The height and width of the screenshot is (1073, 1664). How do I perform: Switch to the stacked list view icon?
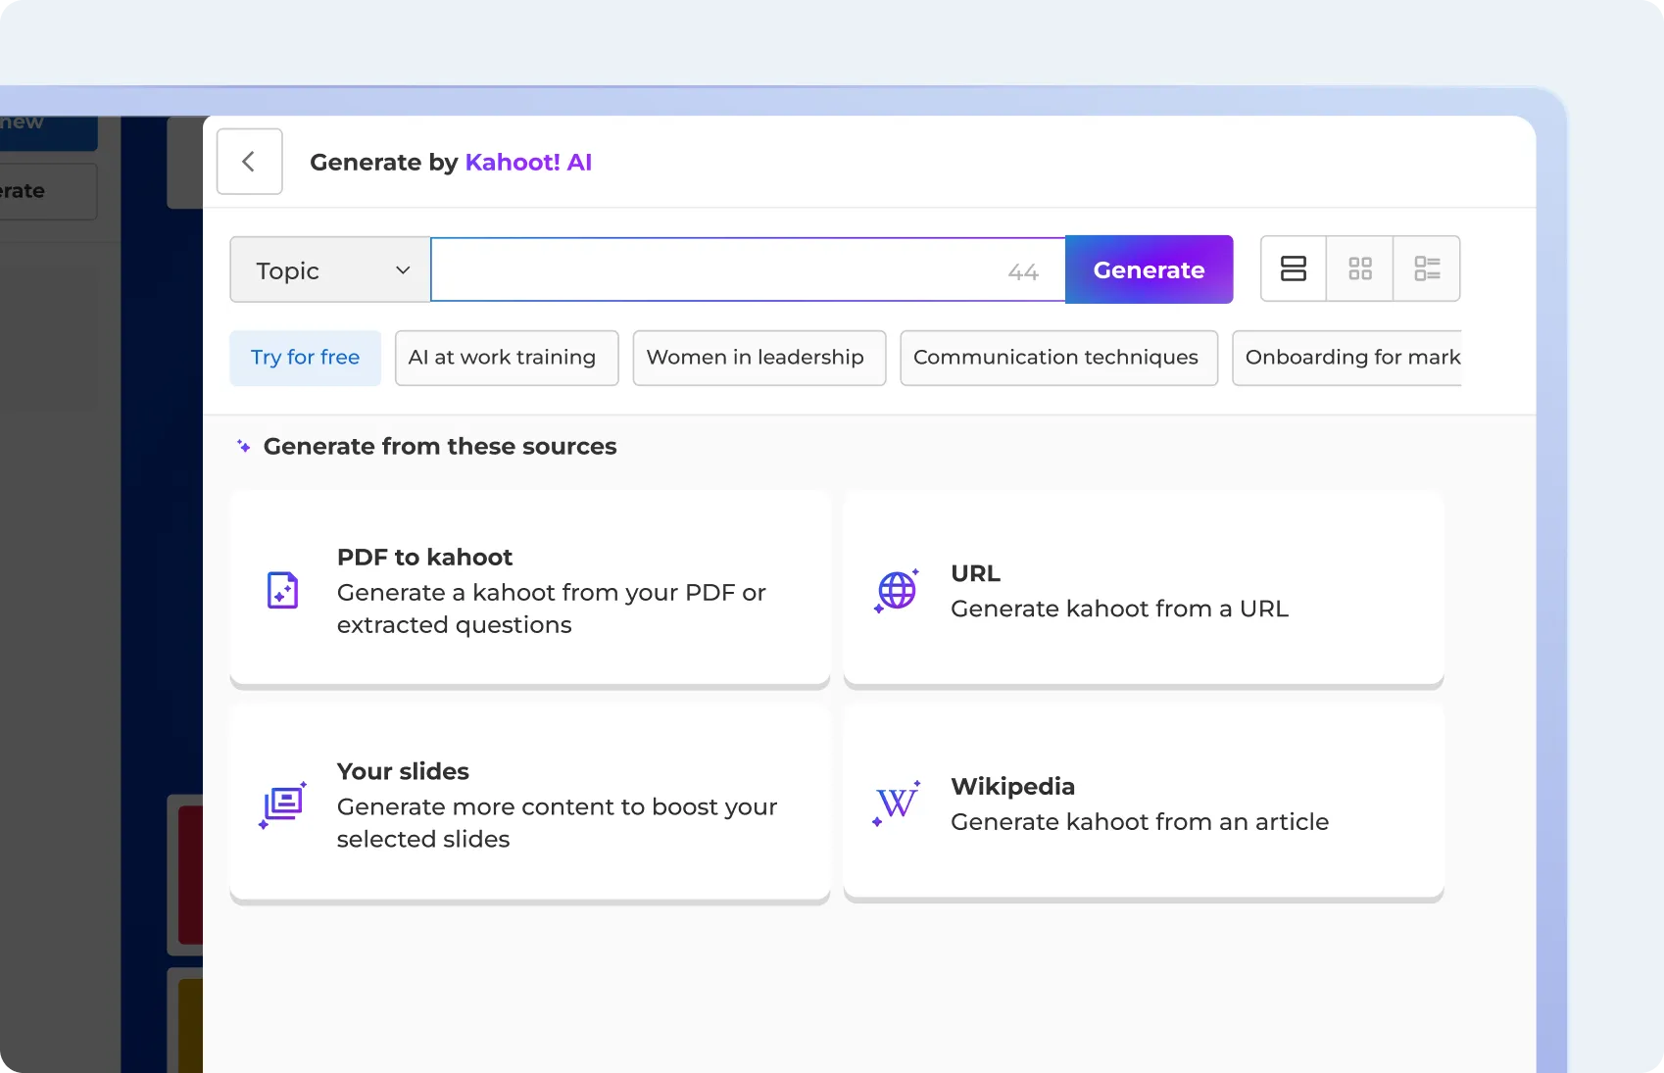[x=1294, y=268]
